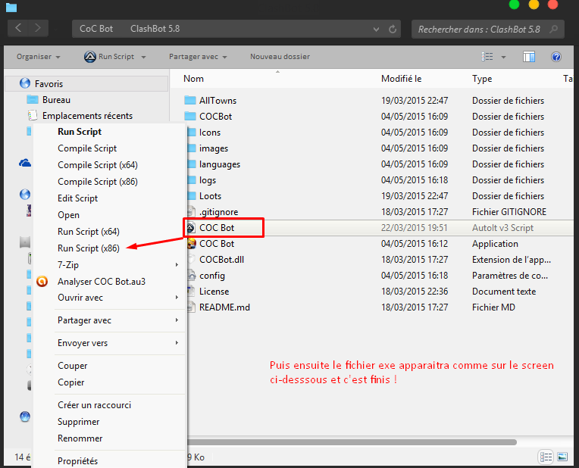
Task: Switch to large icons view in status bar
Action: (x=562, y=457)
